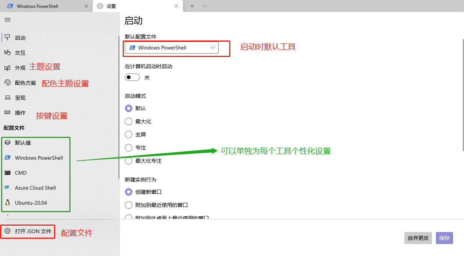Click the 保存 save button
The image size is (464, 256).
coord(444,238)
